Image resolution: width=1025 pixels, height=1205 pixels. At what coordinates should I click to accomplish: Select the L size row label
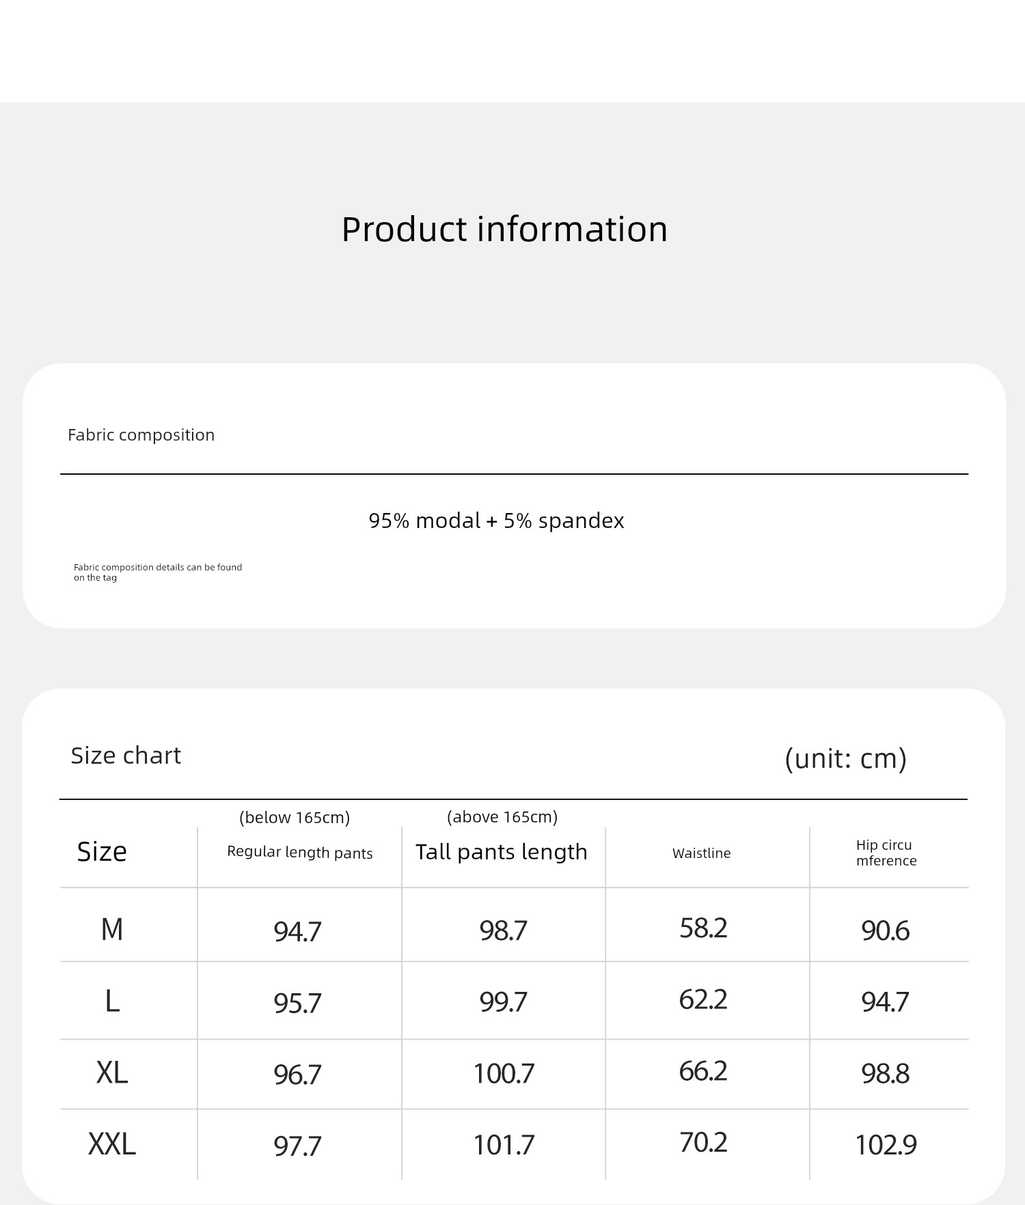coord(112,1001)
